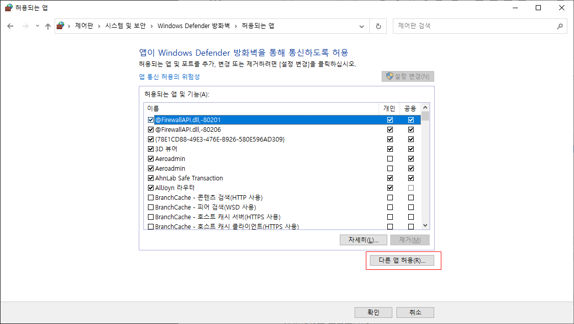Select 제어판 in the breadcrumb
This screenshot has height=324, width=574.
coord(84,26)
